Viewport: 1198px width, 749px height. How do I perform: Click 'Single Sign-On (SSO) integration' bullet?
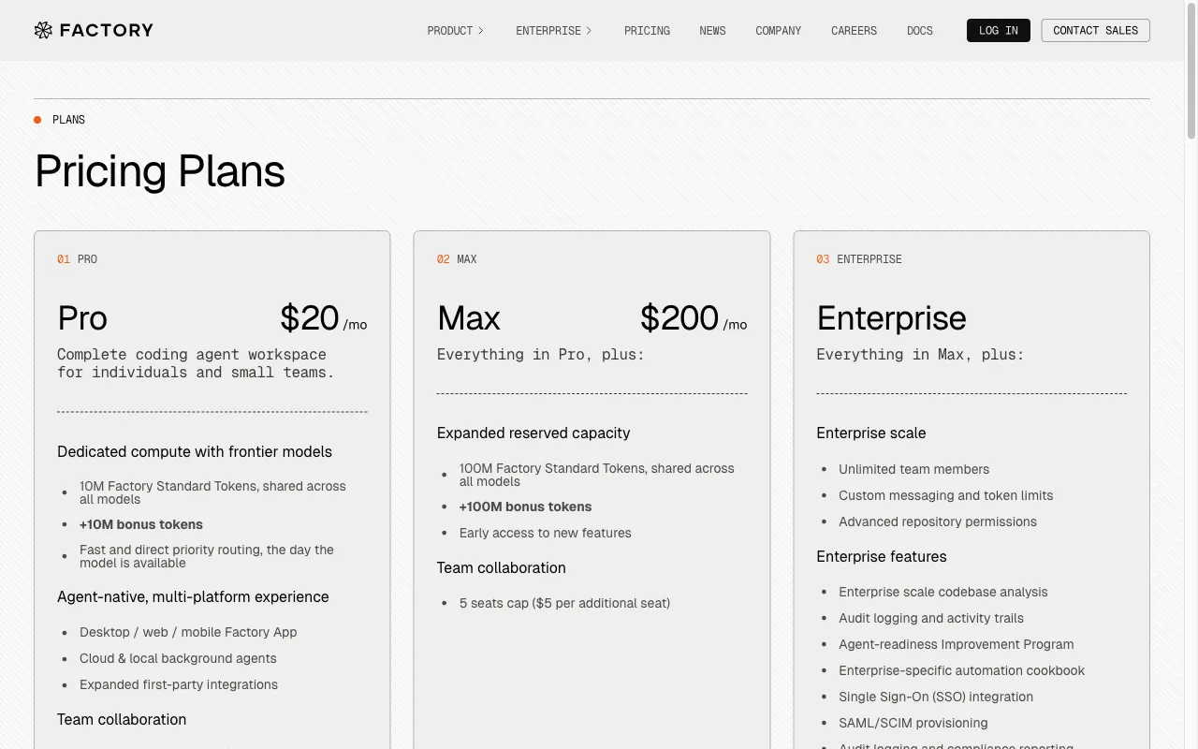point(936,698)
